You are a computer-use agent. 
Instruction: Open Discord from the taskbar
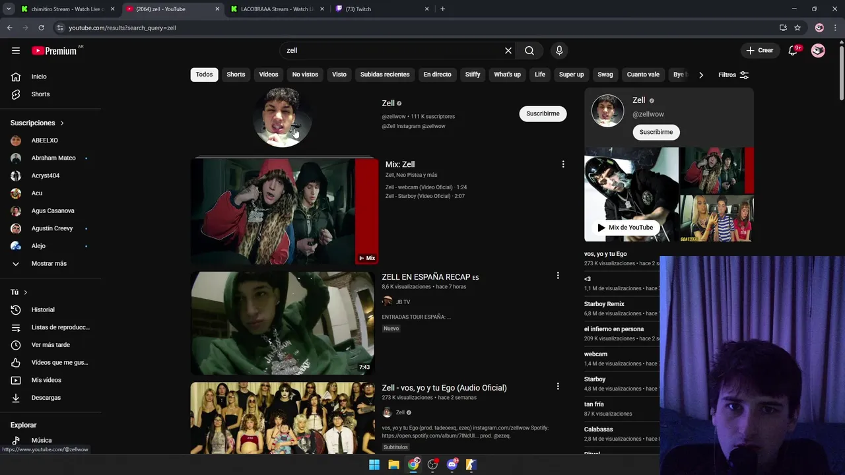coord(452,464)
